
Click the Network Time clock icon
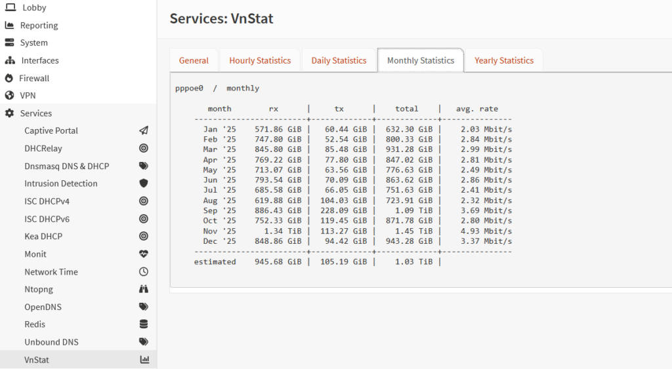(x=144, y=271)
